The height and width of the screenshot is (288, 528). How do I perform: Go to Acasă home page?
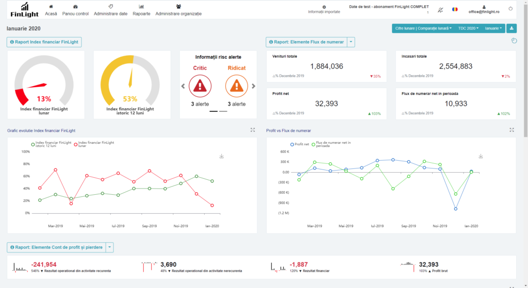point(51,10)
